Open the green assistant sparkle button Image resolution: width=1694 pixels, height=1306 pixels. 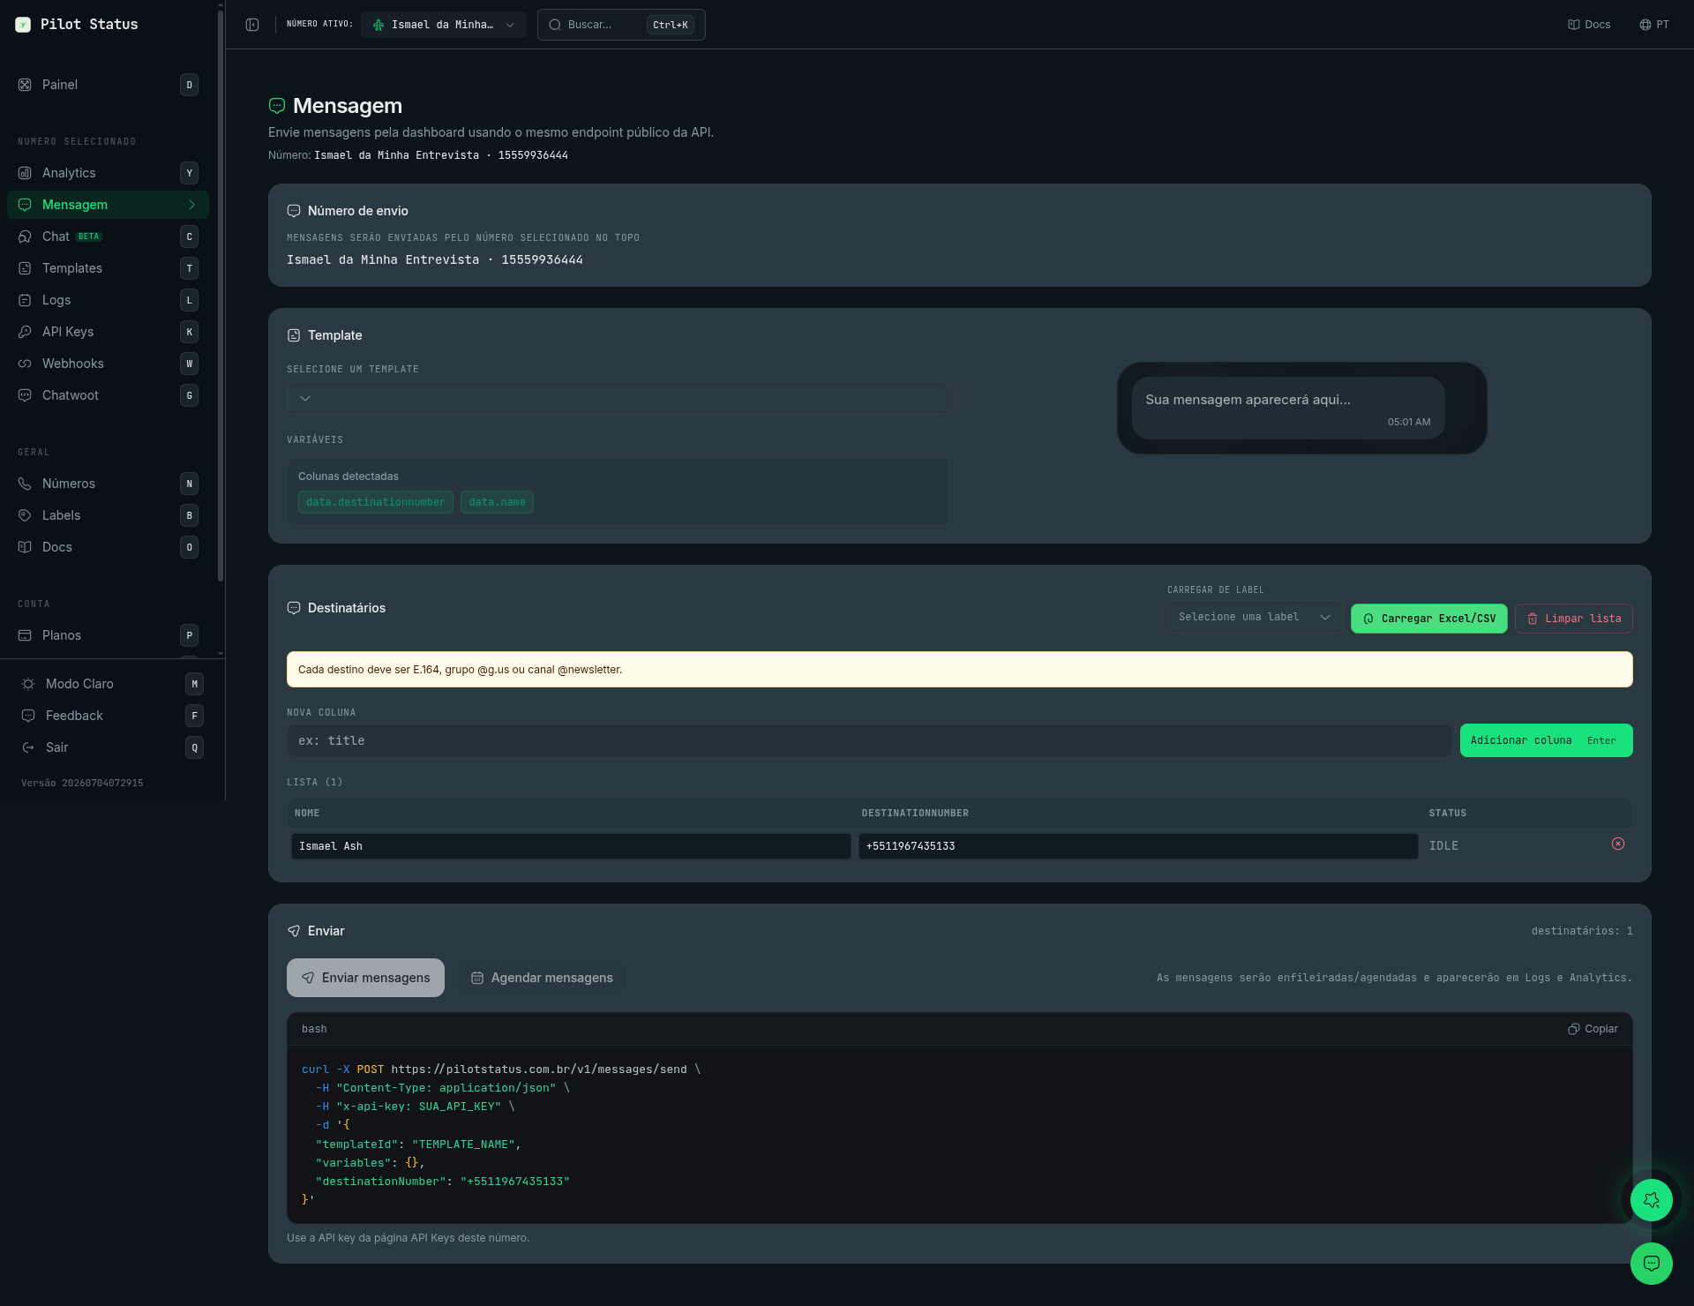1652,1200
